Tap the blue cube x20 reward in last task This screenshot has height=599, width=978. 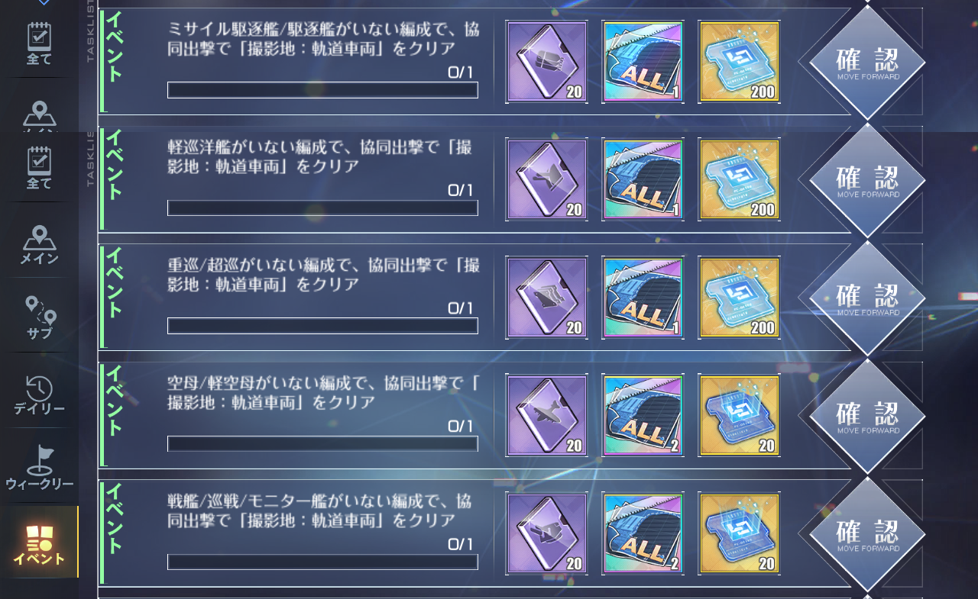tap(739, 533)
